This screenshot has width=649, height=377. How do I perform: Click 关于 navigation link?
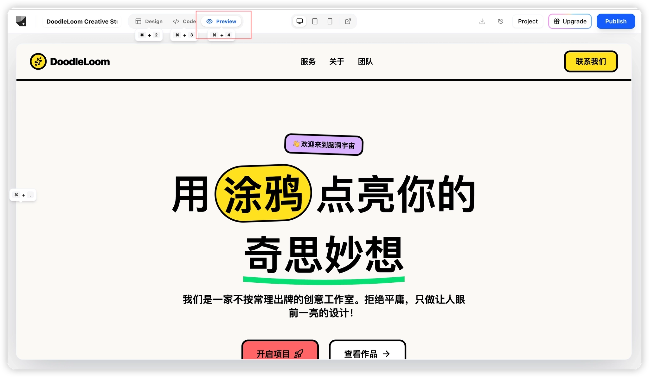pyautogui.click(x=337, y=61)
